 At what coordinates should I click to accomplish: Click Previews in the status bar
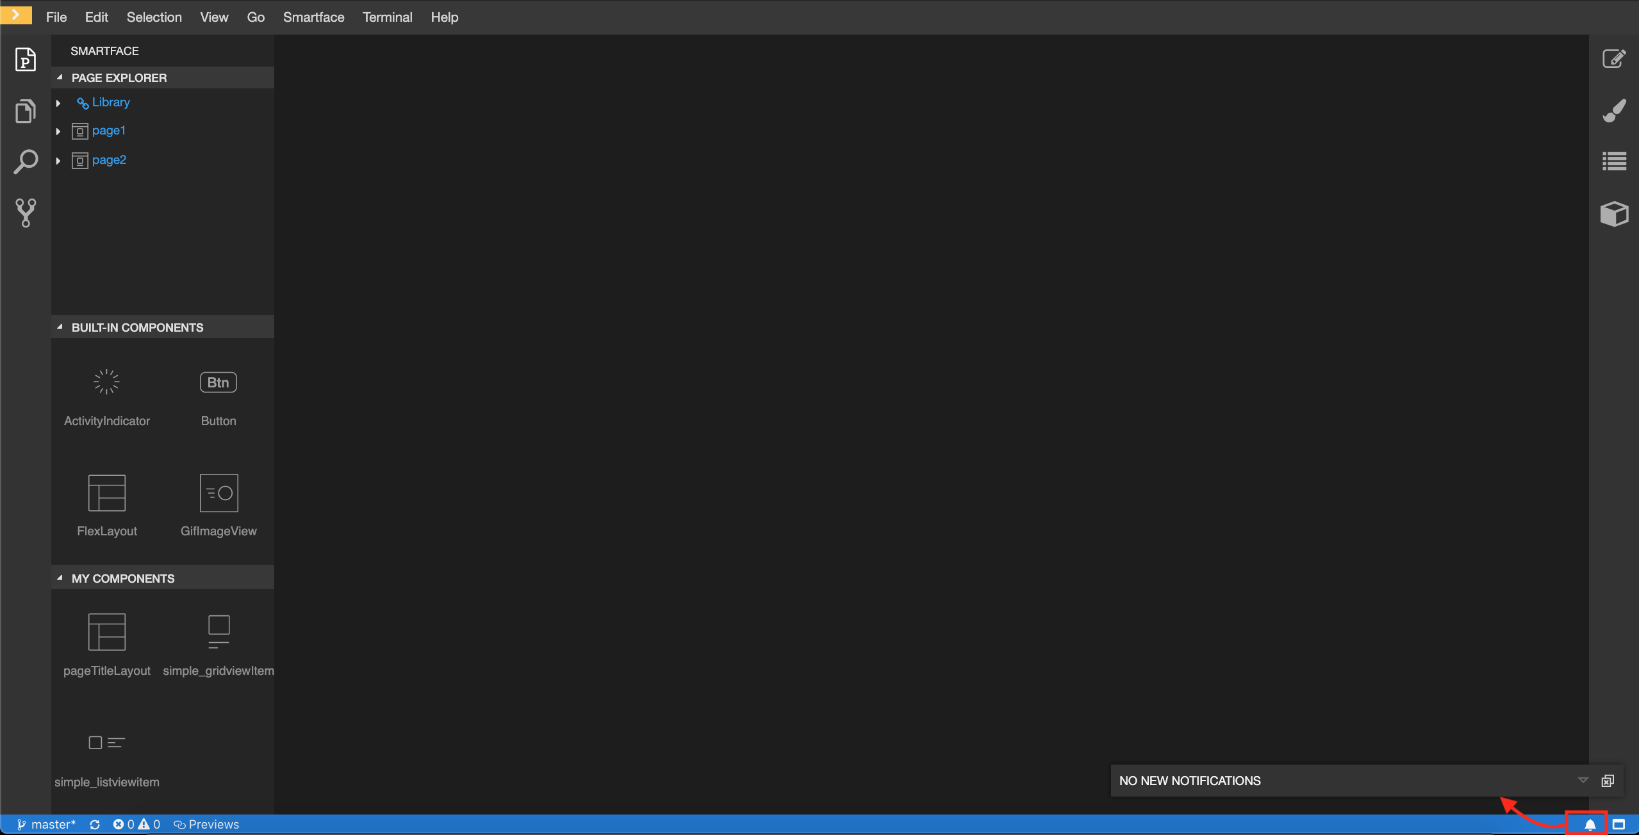[x=206, y=825]
